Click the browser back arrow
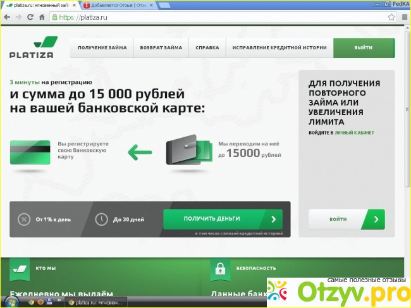 pos(8,17)
